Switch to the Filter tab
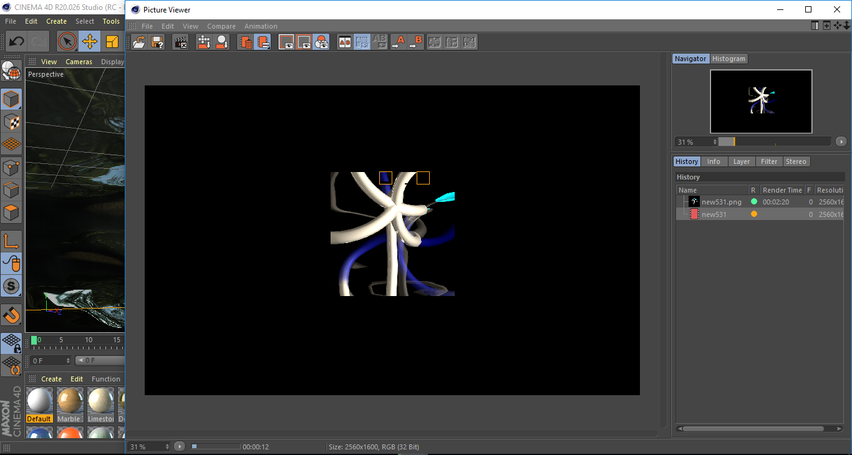The height and width of the screenshot is (455, 852). coord(769,161)
